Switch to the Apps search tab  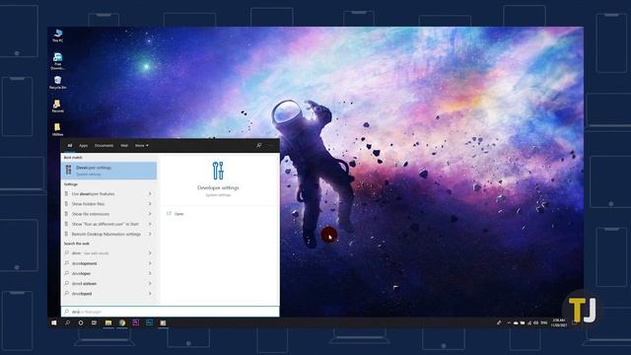click(83, 145)
